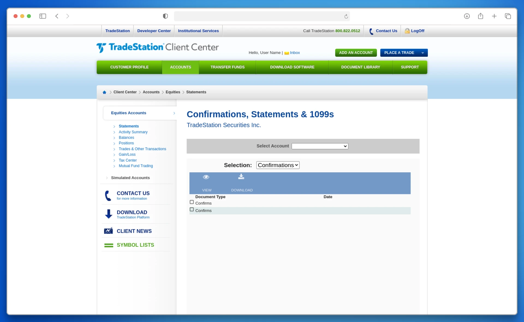Viewport: 524px width, 322px height.
Task: Click the Download tray icon
Action: click(241, 177)
